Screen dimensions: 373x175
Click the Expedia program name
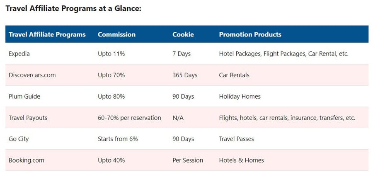coord(19,54)
